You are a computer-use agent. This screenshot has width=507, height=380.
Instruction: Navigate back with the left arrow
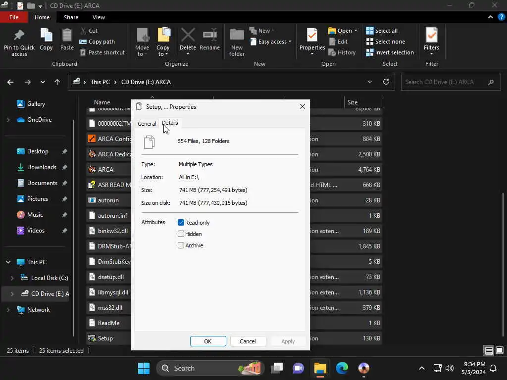tap(10, 82)
